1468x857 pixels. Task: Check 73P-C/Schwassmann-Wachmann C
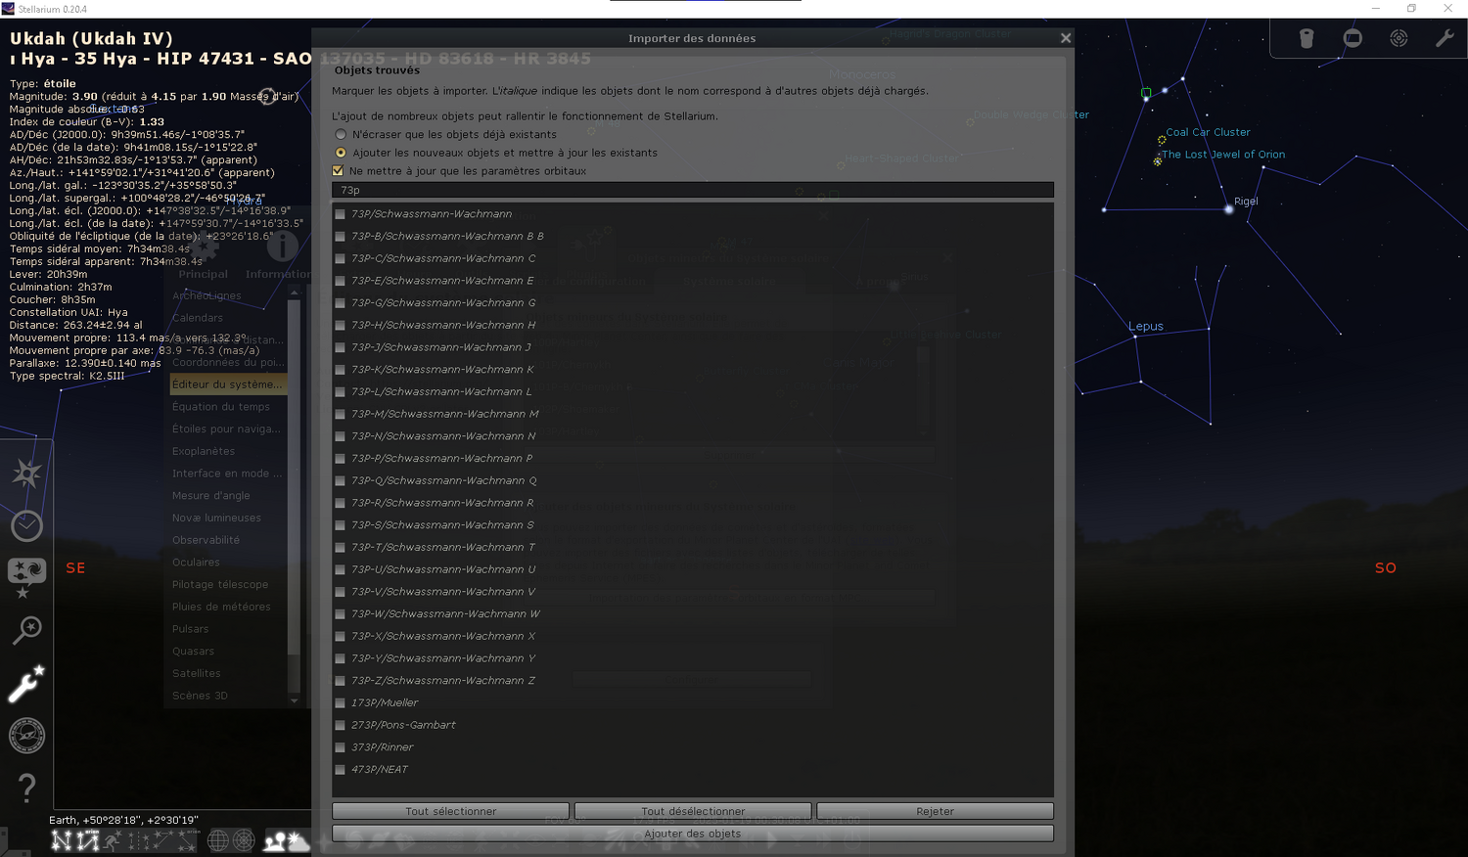pos(341,259)
